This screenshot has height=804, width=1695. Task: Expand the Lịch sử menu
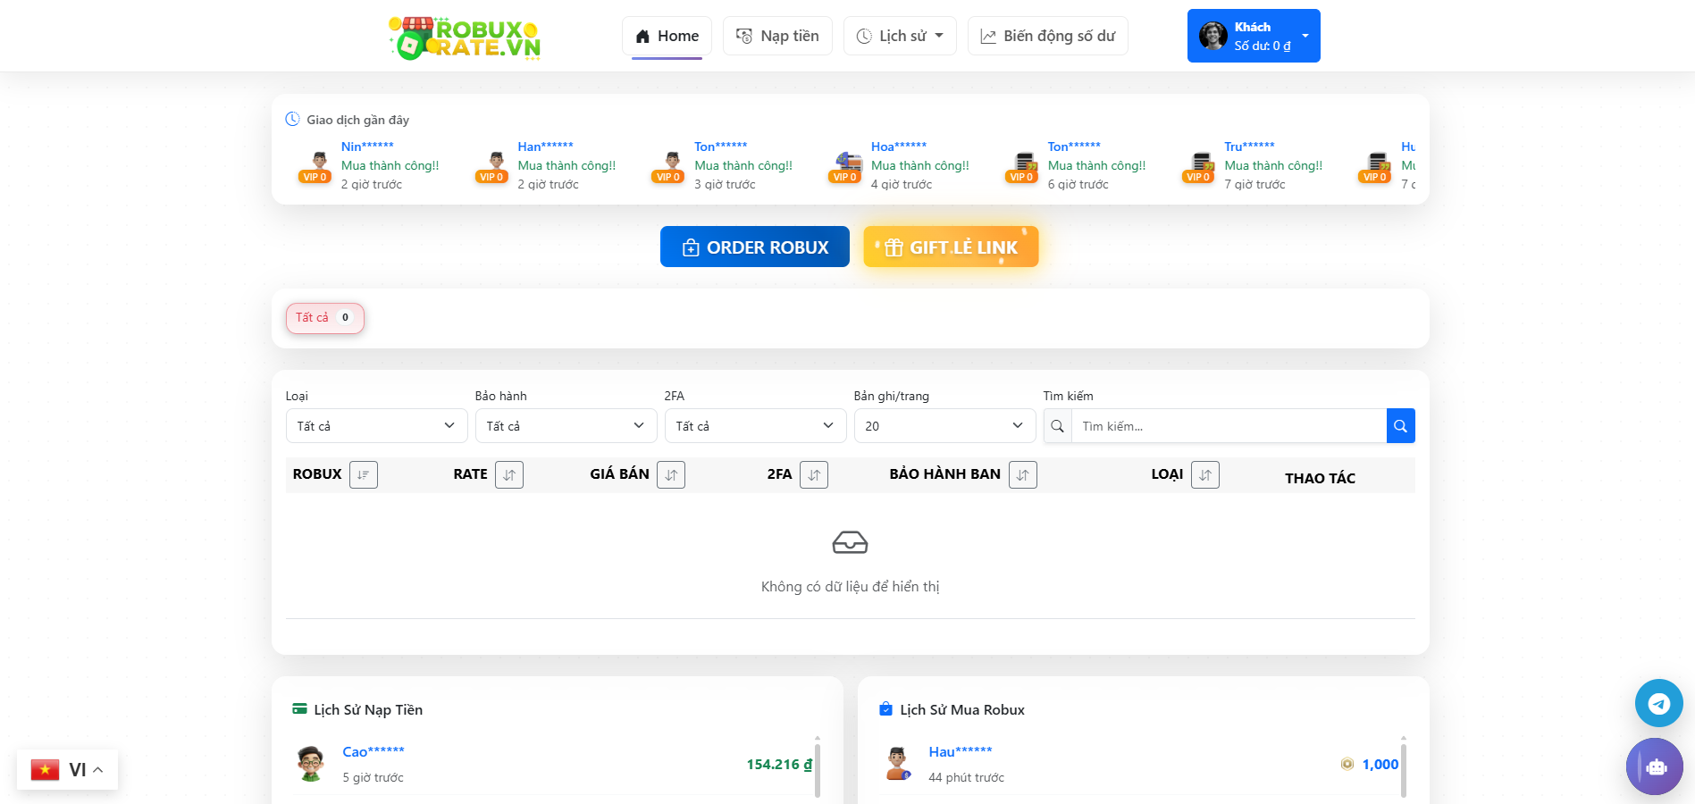pyautogui.click(x=900, y=37)
